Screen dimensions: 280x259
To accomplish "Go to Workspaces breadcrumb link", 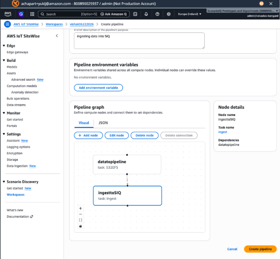I will tap(54, 24).
